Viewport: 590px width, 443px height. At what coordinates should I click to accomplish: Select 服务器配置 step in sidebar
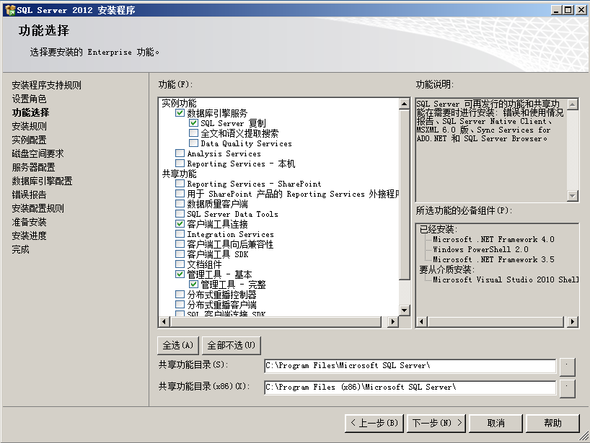click(x=33, y=167)
